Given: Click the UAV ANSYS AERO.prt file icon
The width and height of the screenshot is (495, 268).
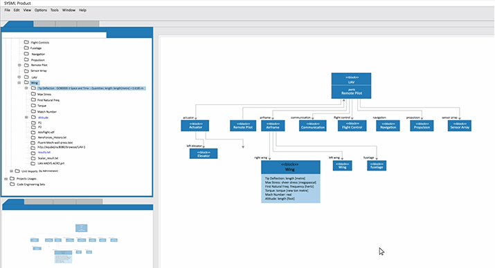Looking at the screenshot, I should pos(33,164).
